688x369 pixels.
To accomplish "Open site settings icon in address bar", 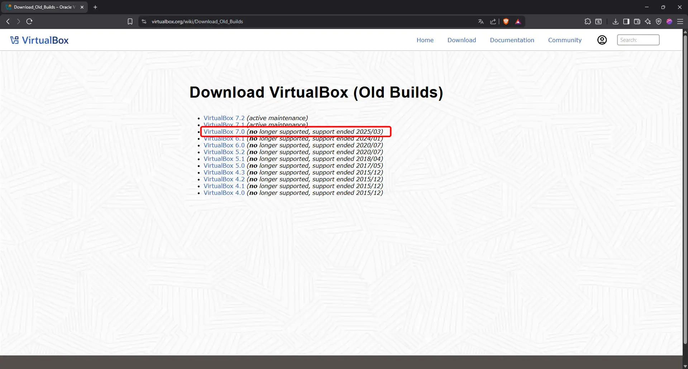I will [x=144, y=21].
